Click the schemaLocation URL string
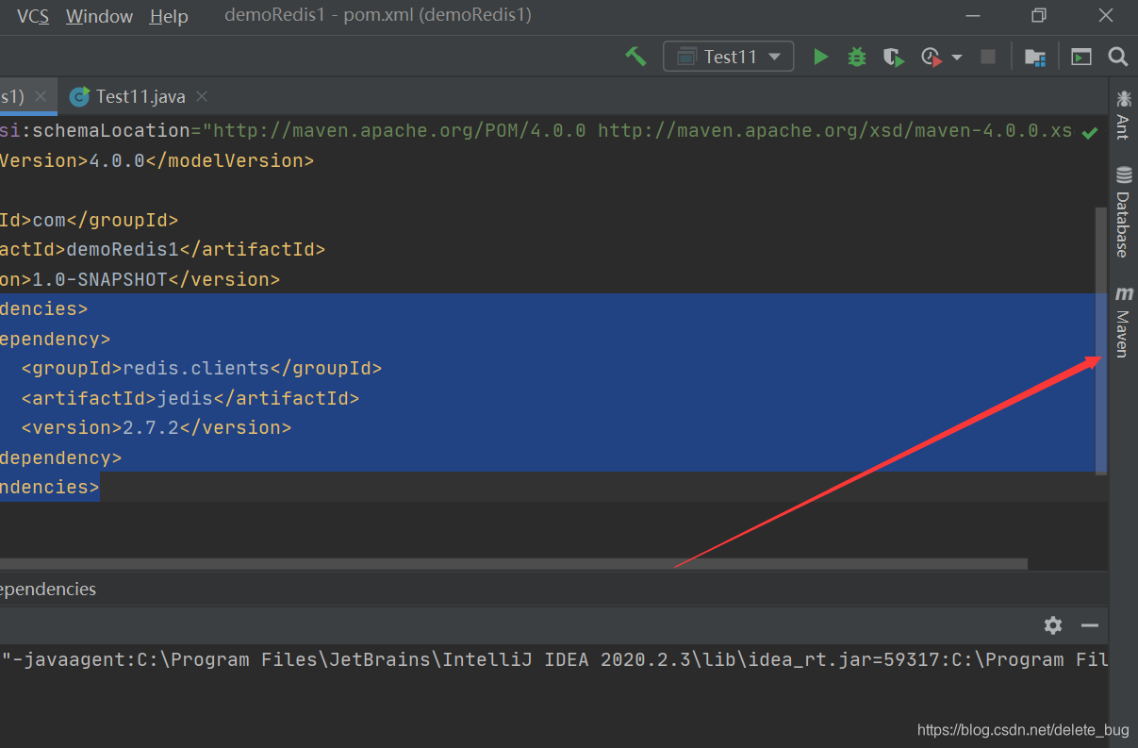The image size is (1138, 748). 637,131
